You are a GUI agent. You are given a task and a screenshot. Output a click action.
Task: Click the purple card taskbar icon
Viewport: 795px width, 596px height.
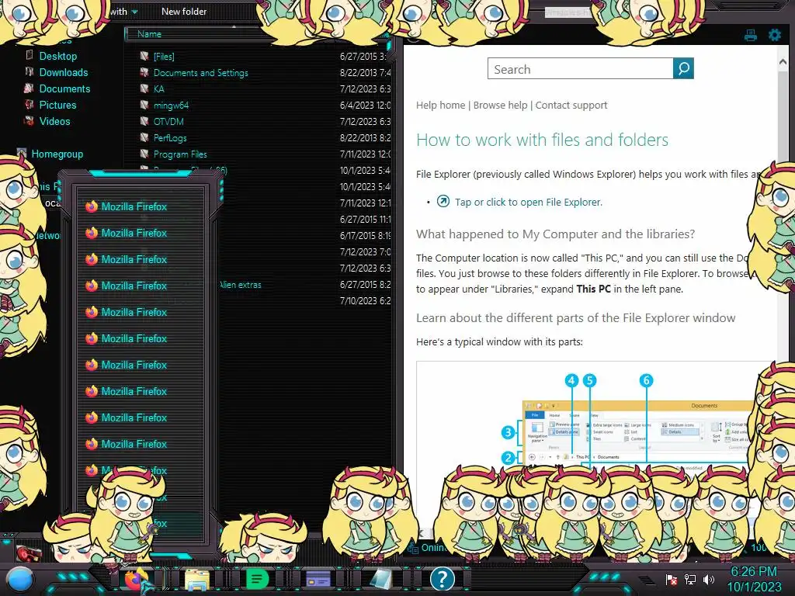pyautogui.click(x=318, y=579)
